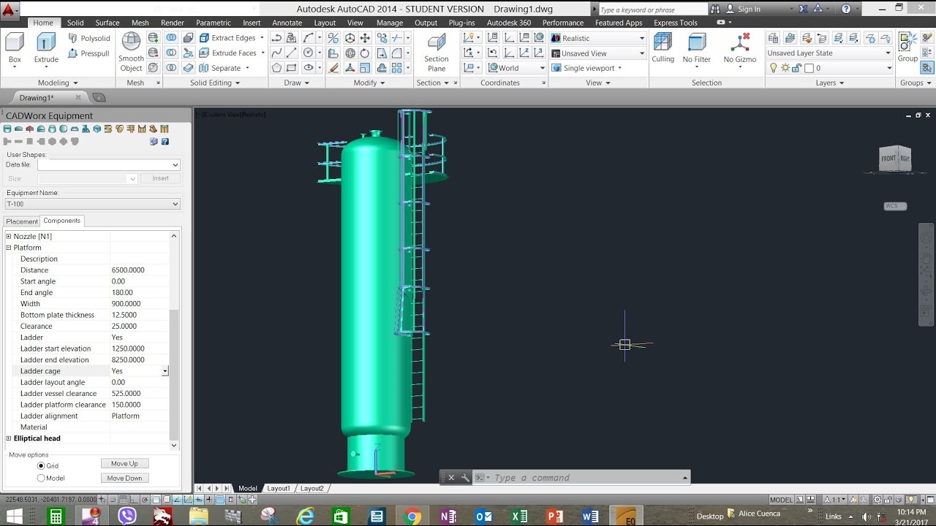Select the Model move option
The height and width of the screenshot is (526, 936).
click(41, 479)
